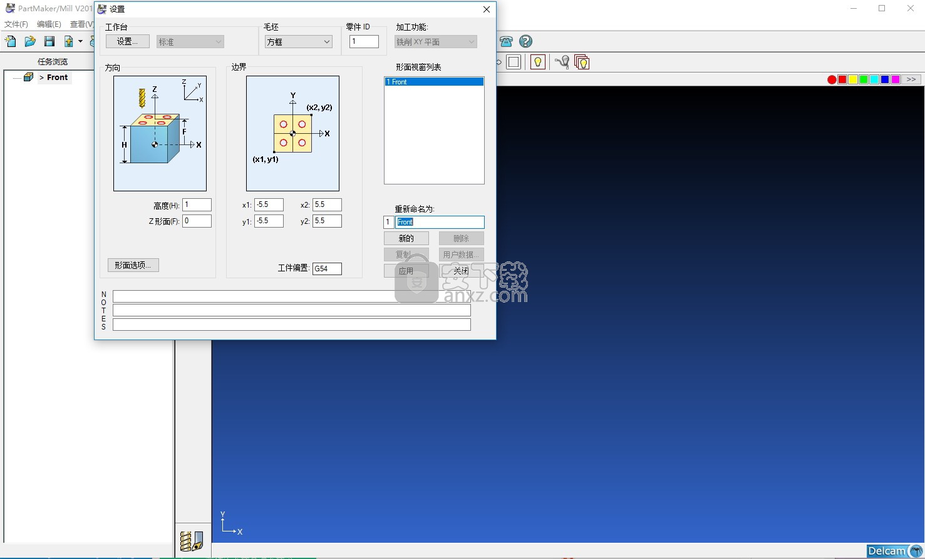Open the 查看(V) menu
Image resolution: width=925 pixels, height=559 pixels.
pyautogui.click(x=81, y=24)
